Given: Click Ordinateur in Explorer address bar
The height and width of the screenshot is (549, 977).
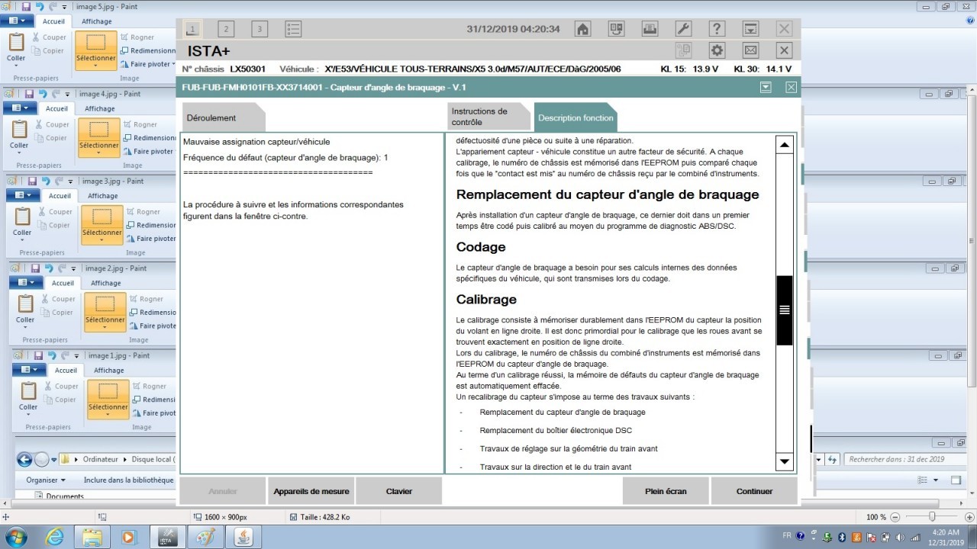Looking at the screenshot, I should point(101,460).
